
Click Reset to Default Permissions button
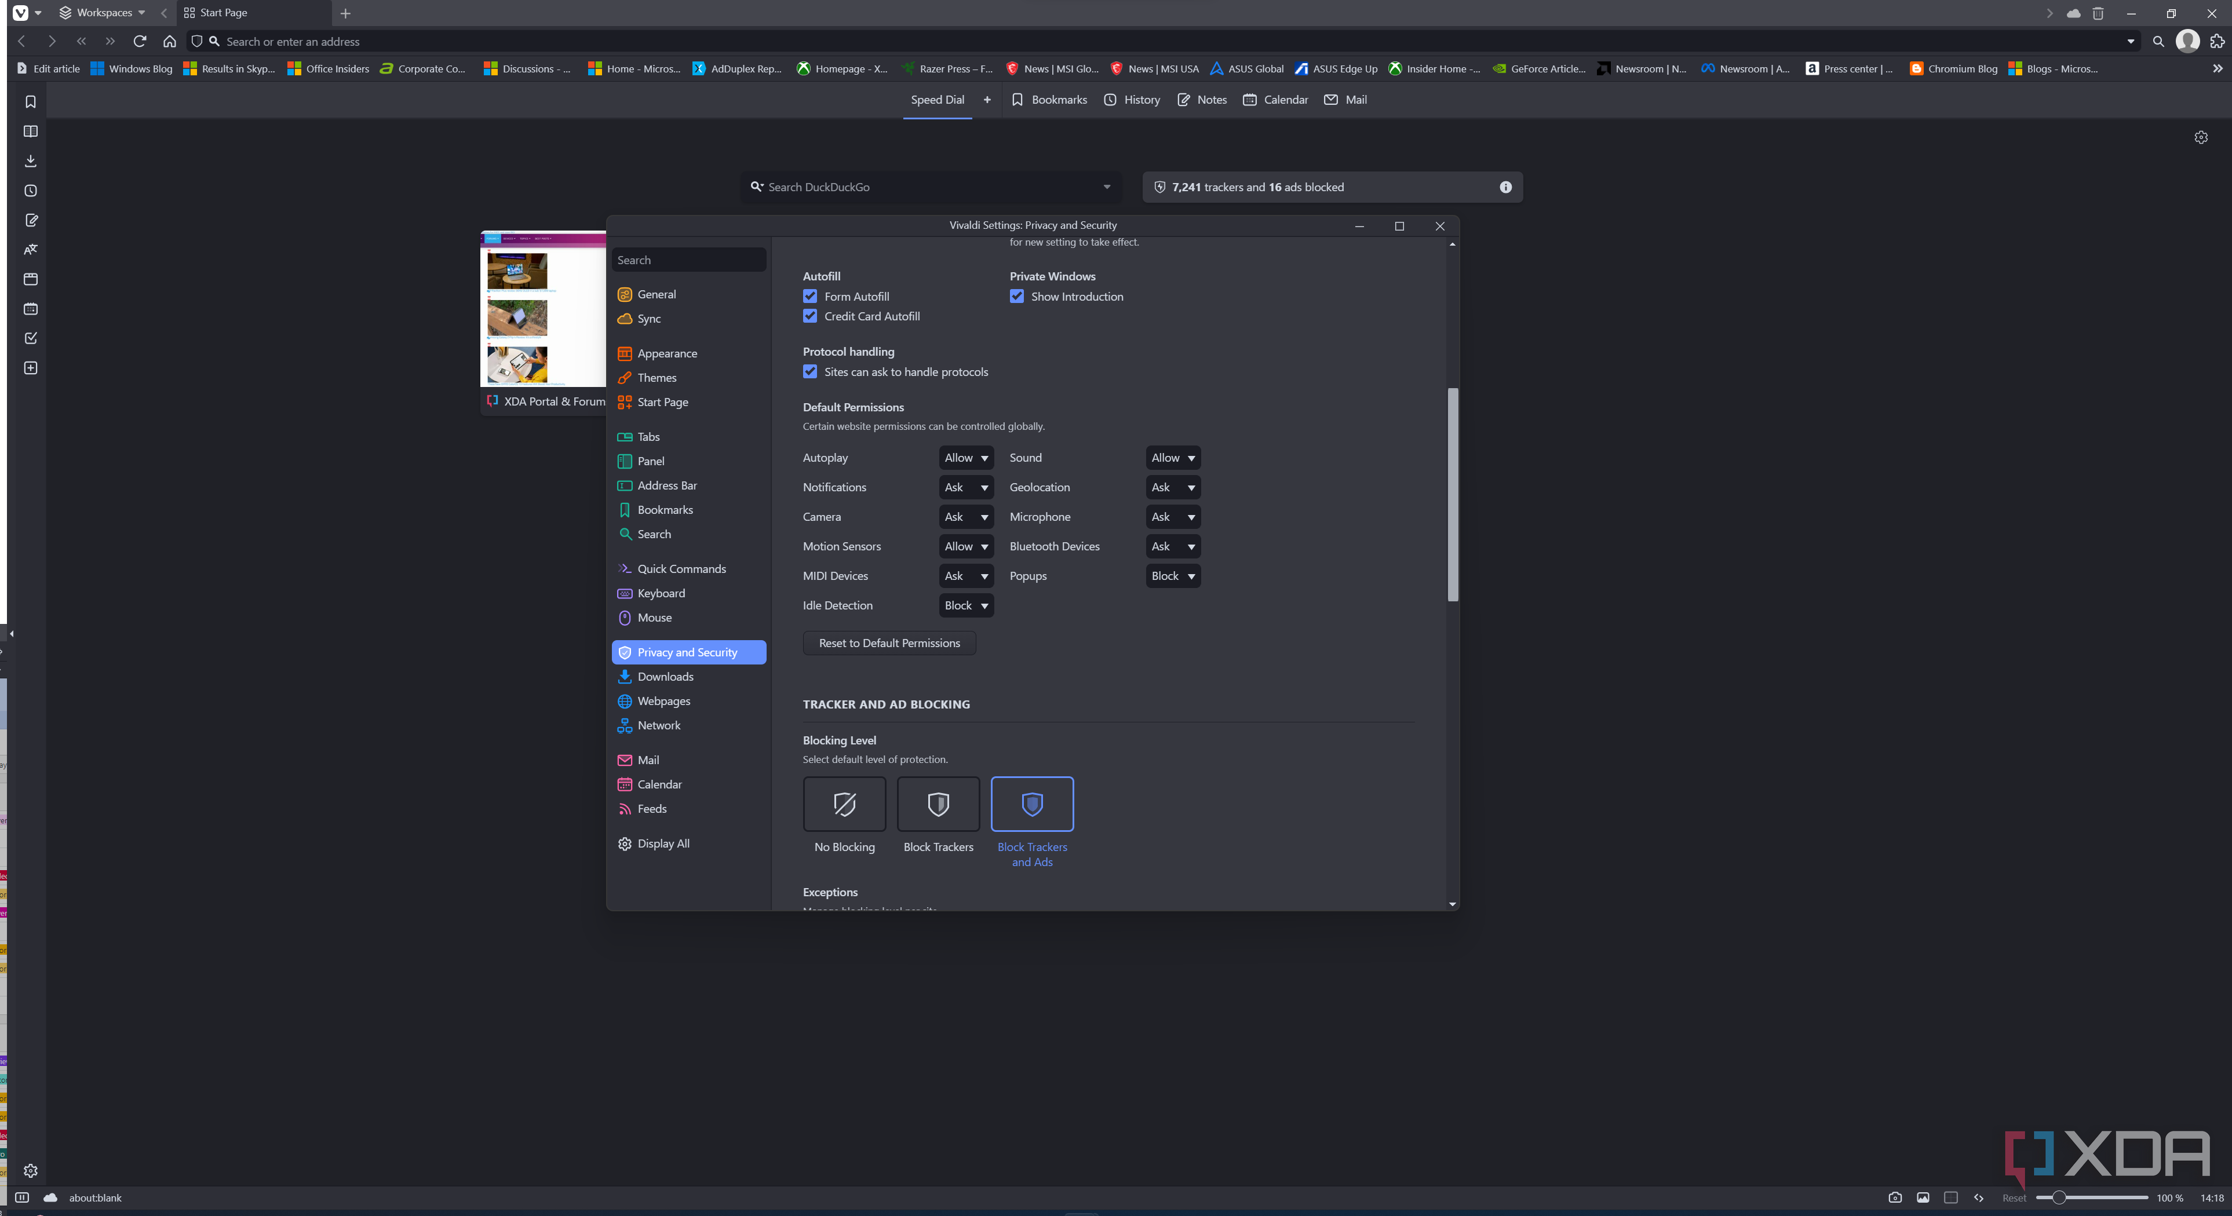coord(889,642)
